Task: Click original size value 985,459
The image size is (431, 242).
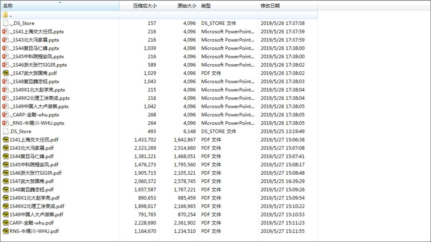Action: coord(187,198)
